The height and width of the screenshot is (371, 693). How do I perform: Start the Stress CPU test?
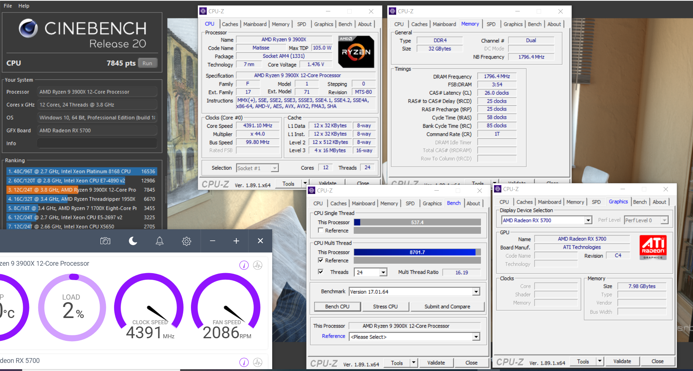tap(385, 307)
